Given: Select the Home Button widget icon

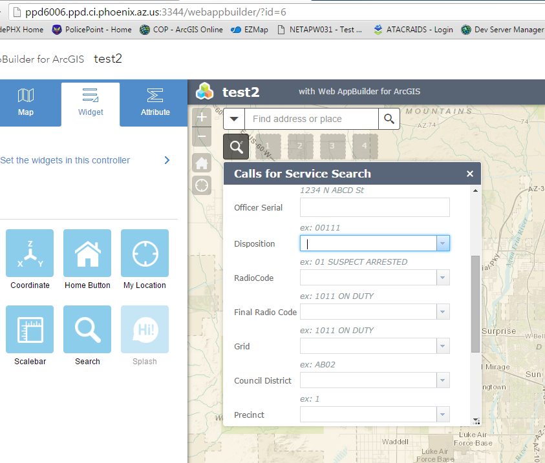Looking at the screenshot, I should [x=87, y=253].
